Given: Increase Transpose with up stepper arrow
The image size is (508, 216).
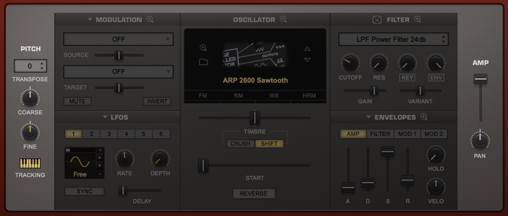Looking at the screenshot, I should coord(42,64).
